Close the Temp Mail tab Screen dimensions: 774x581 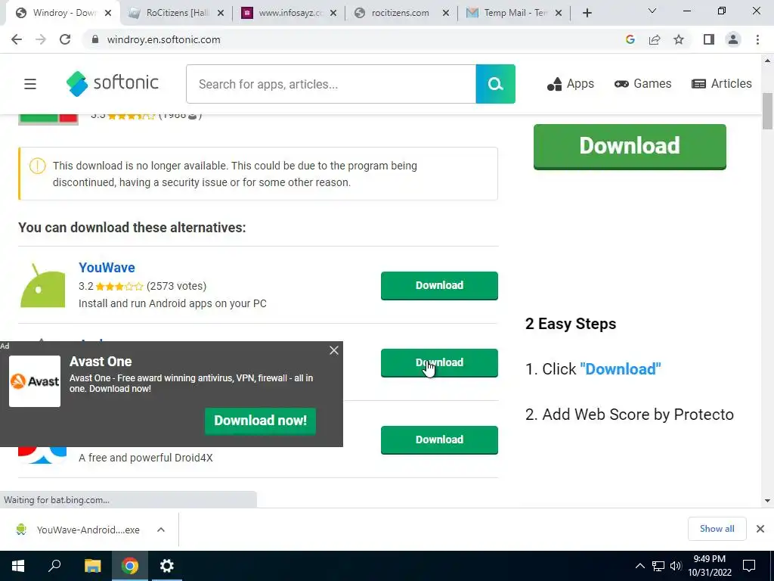click(559, 13)
